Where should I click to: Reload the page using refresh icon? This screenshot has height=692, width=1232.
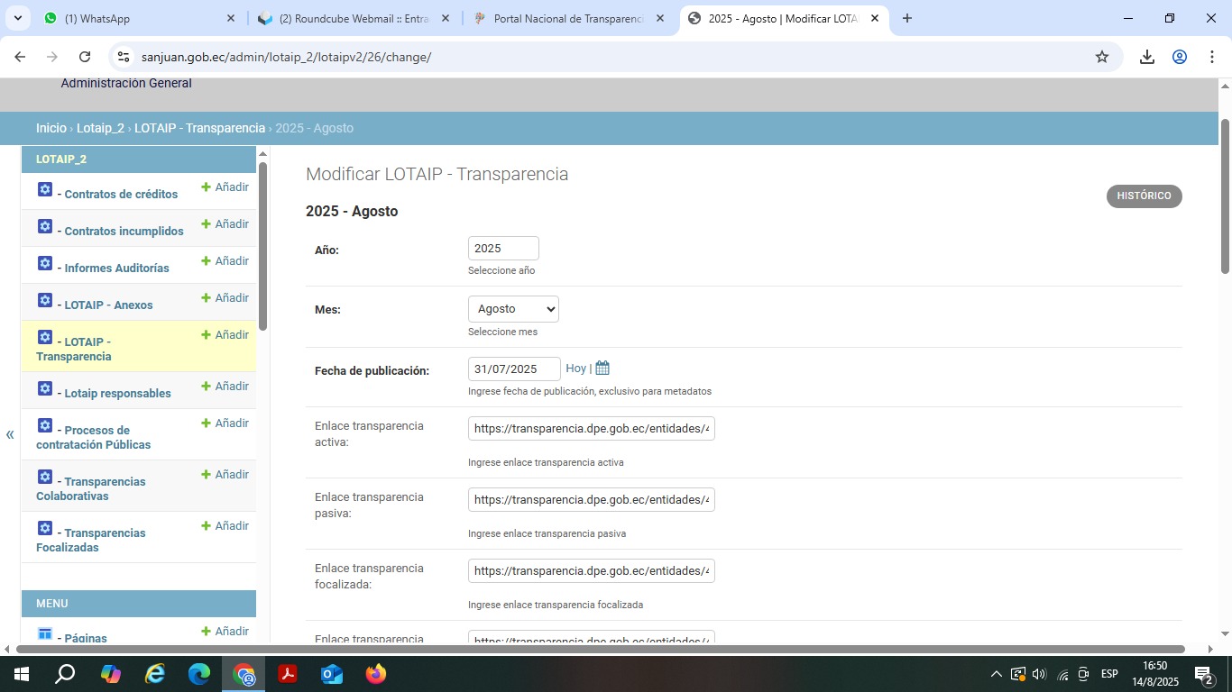click(85, 57)
